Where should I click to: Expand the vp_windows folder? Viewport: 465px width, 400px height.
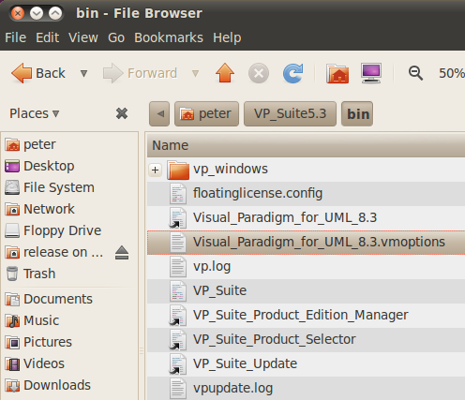(155, 170)
